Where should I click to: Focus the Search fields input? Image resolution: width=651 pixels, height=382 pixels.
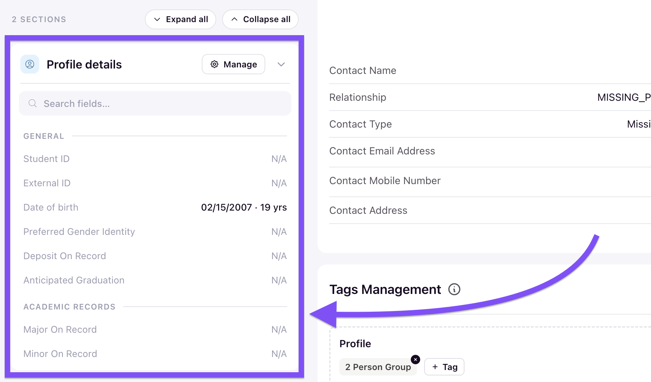click(x=155, y=103)
